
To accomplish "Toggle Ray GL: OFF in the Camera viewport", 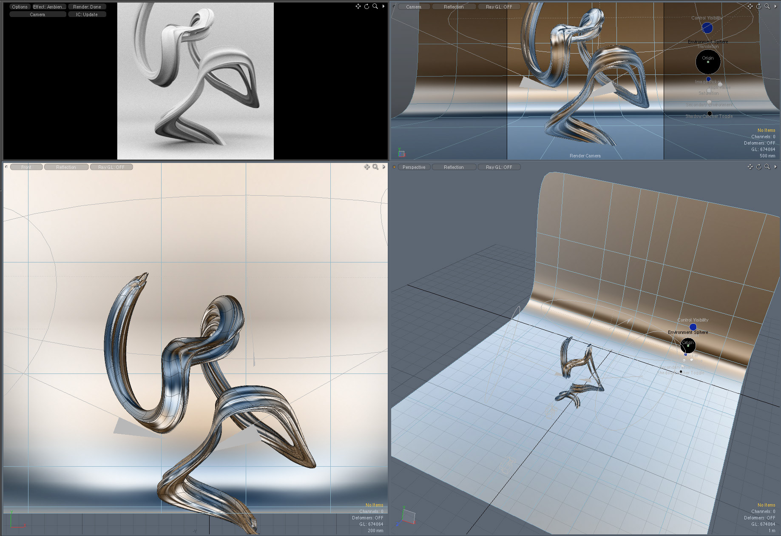I will [499, 7].
